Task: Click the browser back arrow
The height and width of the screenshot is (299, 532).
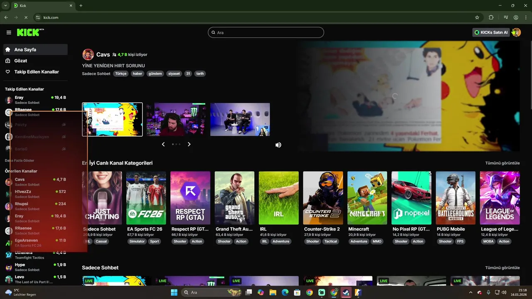Action: (x=6, y=17)
